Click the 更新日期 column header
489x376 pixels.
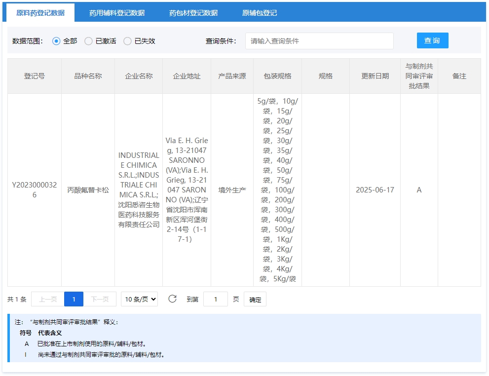pyautogui.click(x=375, y=76)
